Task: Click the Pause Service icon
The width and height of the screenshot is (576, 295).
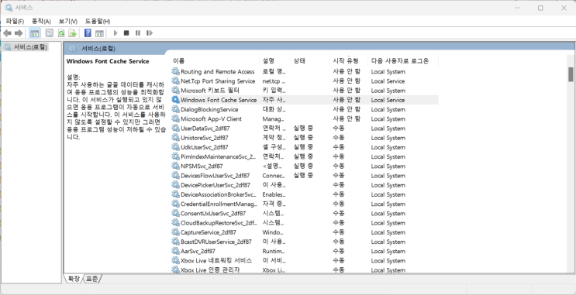Action: coord(138,33)
